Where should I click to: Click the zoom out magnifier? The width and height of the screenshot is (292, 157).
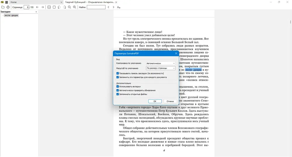point(69,7)
